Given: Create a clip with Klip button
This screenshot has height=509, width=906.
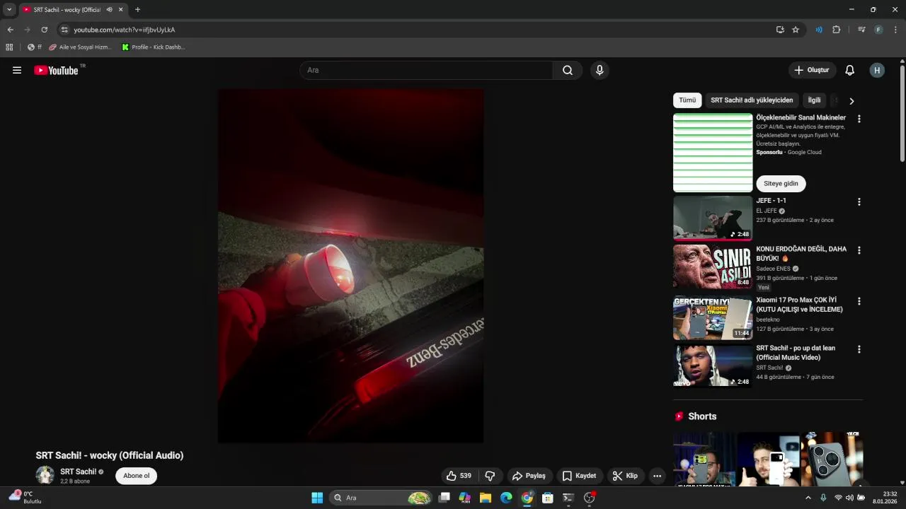Looking at the screenshot, I should click(x=625, y=476).
